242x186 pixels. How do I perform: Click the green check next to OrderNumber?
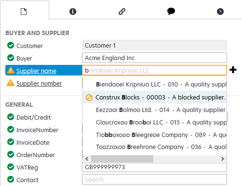pyautogui.click(x=11, y=154)
